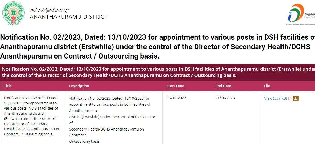Click the ANANTHAPURAMU DISTRICT site title

coord(69,17)
